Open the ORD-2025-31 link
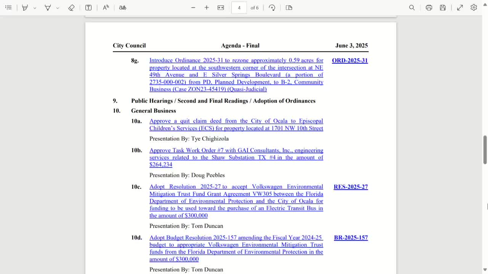This screenshot has width=488, height=274. coord(350,61)
